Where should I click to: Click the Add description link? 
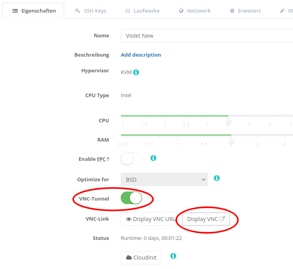tap(141, 55)
